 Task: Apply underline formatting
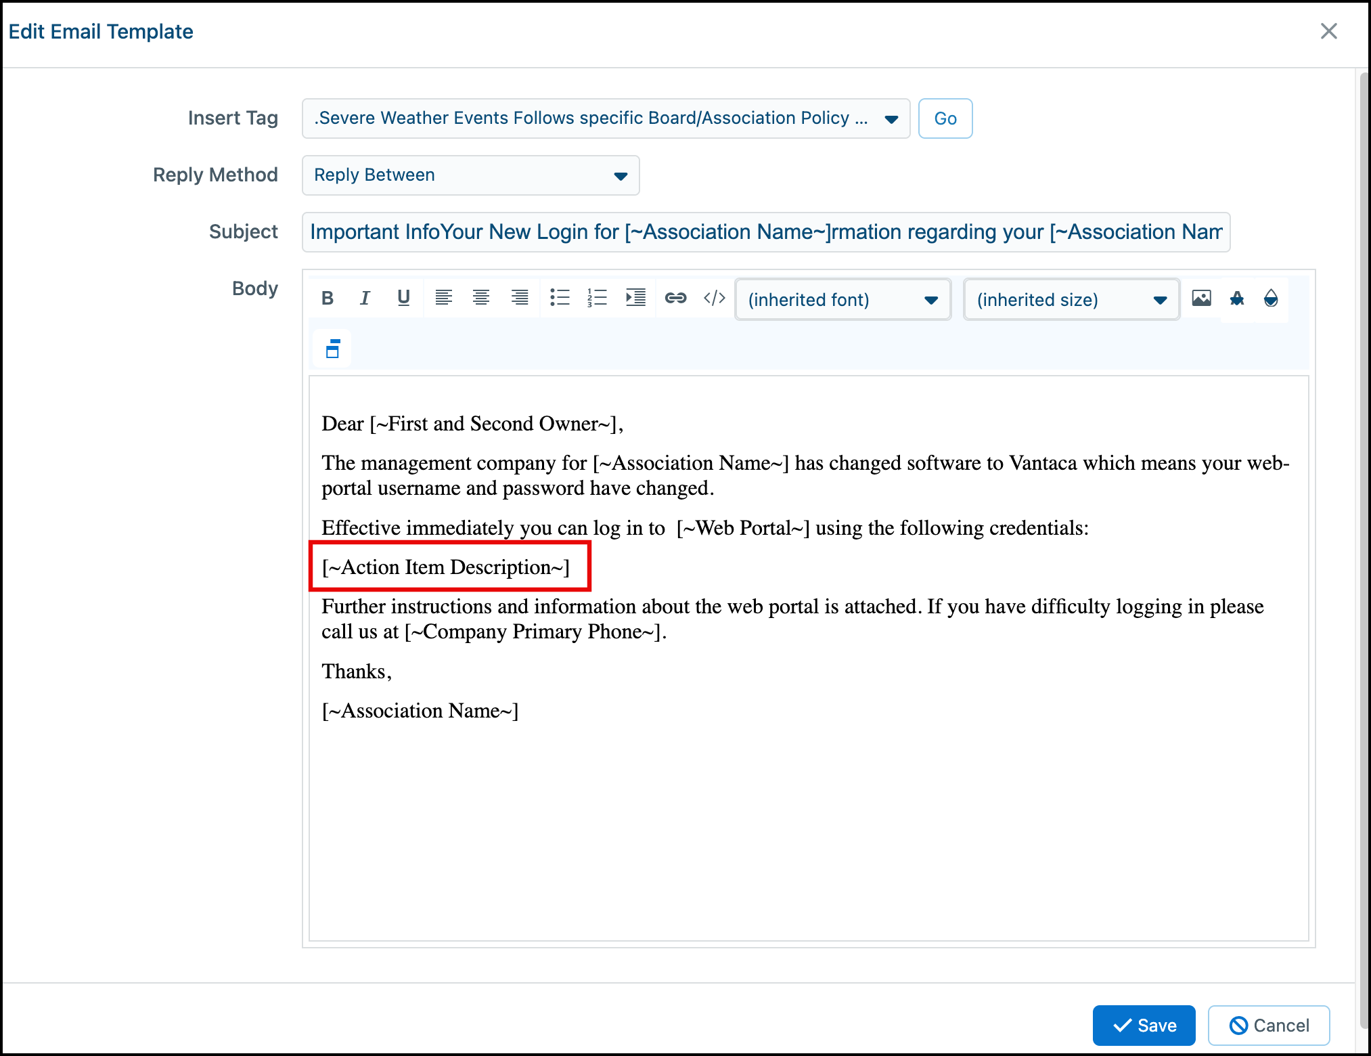(x=403, y=298)
